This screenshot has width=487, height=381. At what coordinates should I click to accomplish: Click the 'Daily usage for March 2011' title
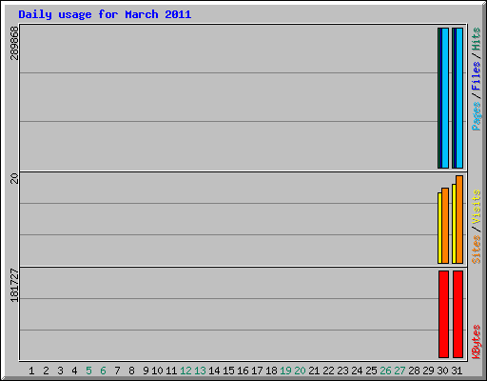(x=105, y=14)
